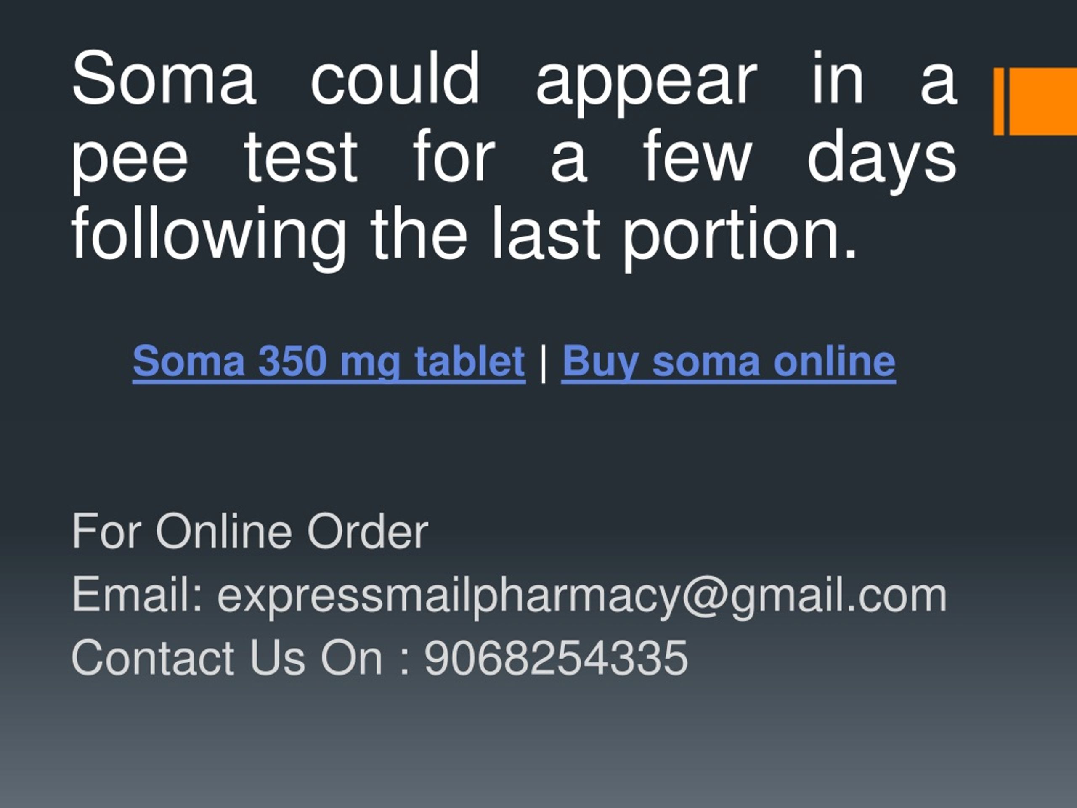Select the vertical bar between the links
This screenshot has height=808, width=1077.
[x=544, y=363]
